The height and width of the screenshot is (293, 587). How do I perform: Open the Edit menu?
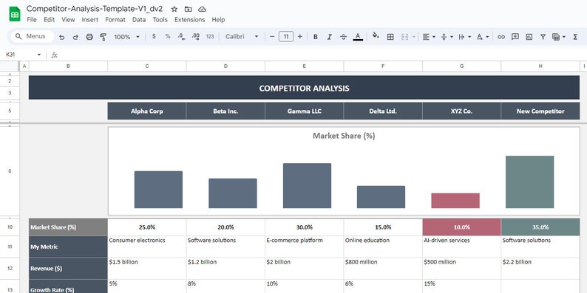pyautogui.click(x=49, y=19)
